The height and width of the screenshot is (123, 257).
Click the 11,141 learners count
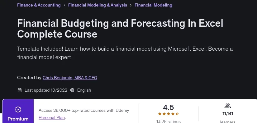tap(228, 113)
